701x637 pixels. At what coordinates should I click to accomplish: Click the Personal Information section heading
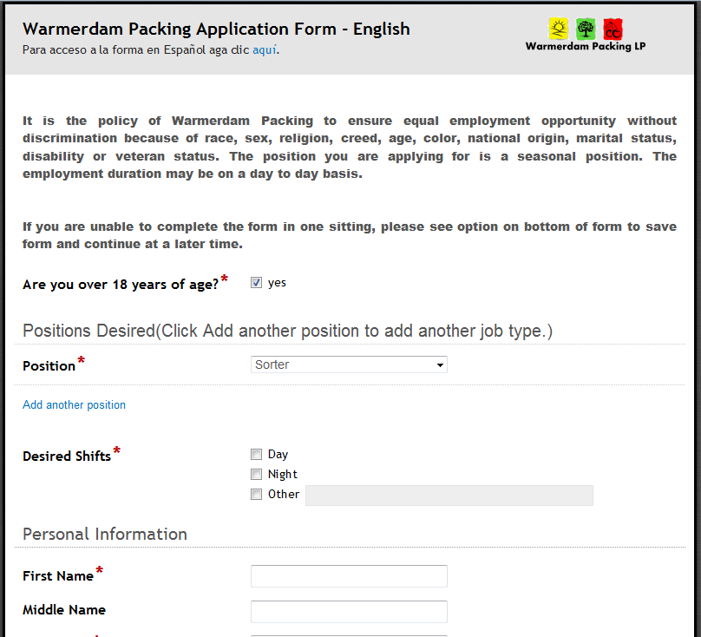[105, 534]
